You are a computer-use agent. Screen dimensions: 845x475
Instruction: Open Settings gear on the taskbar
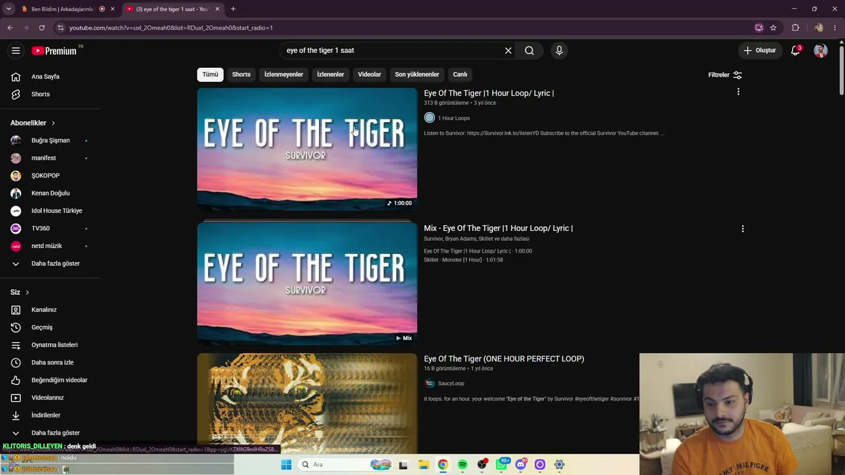pos(559,464)
